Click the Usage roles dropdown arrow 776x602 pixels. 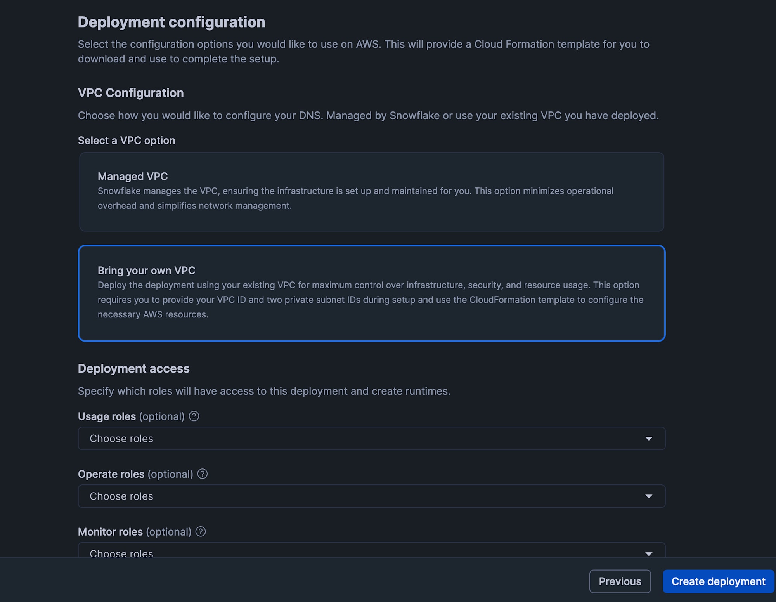click(649, 439)
